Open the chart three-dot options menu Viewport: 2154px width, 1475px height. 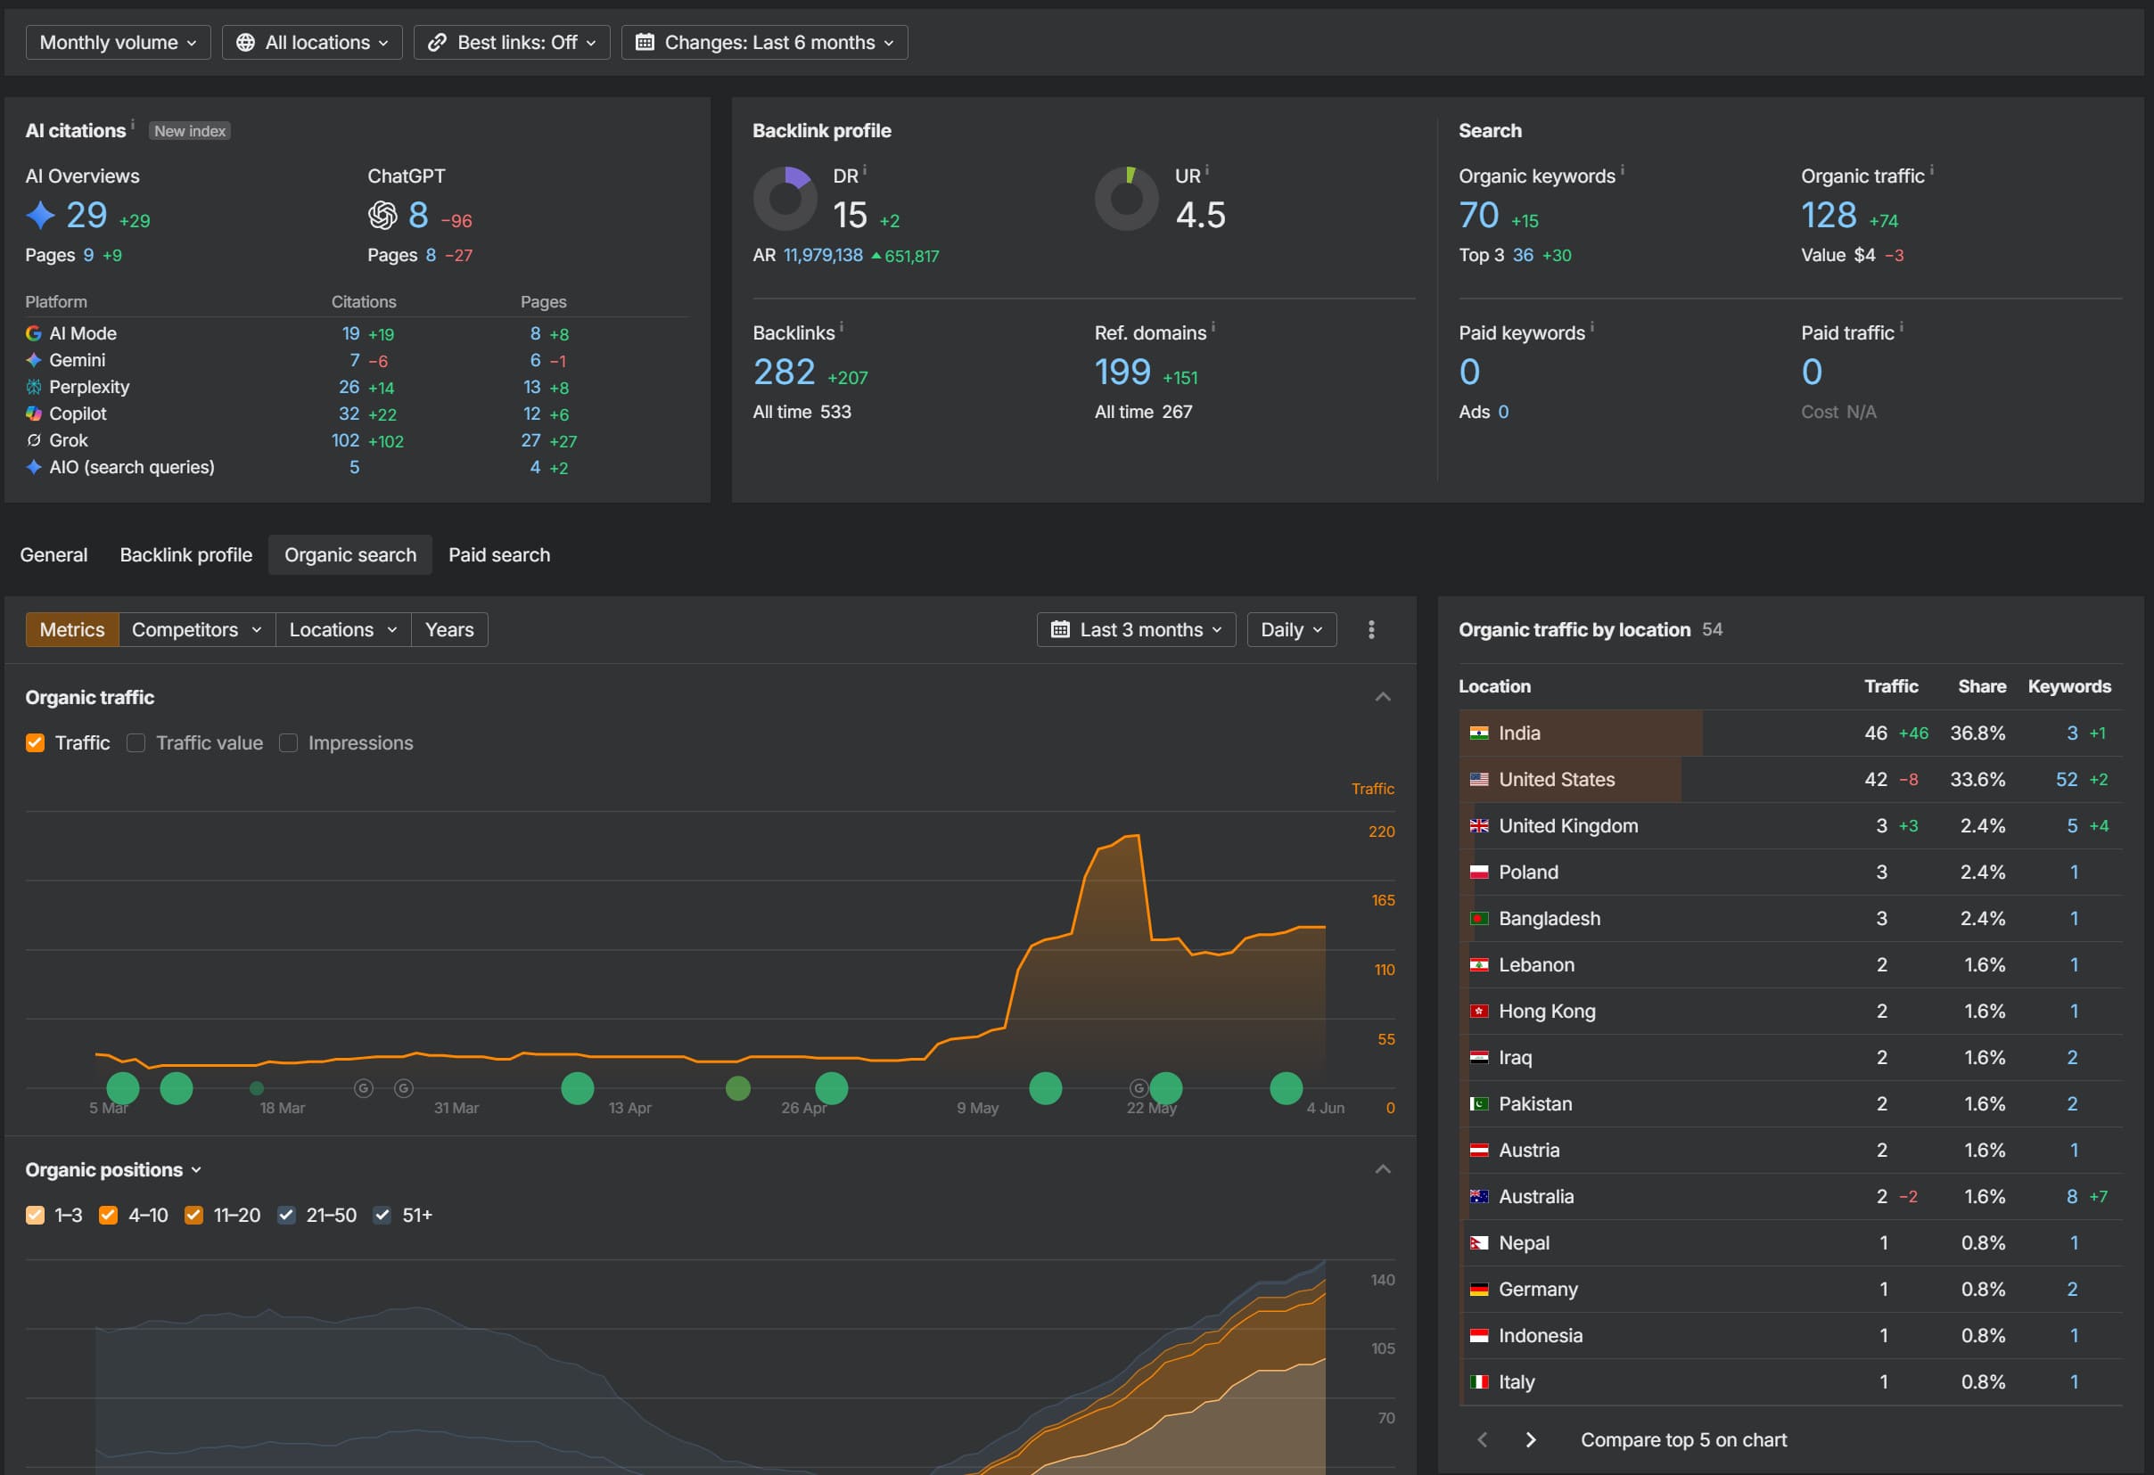pyautogui.click(x=1372, y=630)
